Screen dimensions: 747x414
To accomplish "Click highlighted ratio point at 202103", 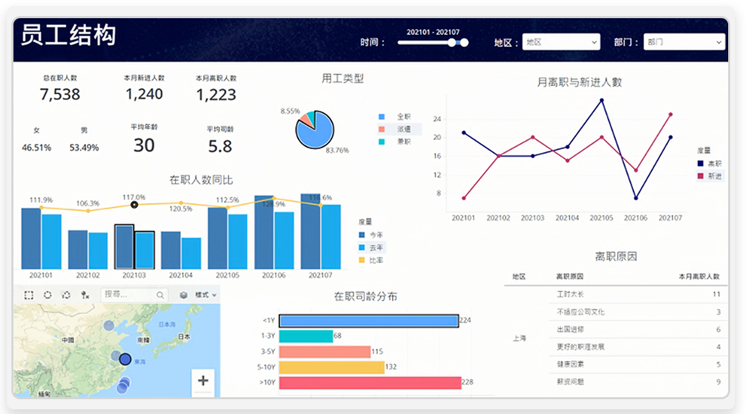I will (134, 205).
